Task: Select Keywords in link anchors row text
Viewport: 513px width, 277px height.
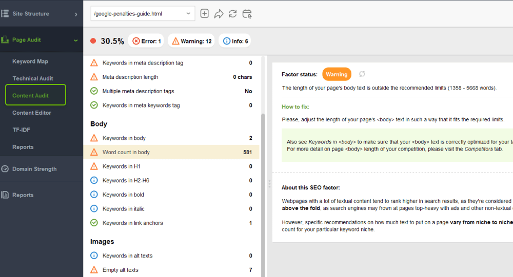Action: (133, 223)
